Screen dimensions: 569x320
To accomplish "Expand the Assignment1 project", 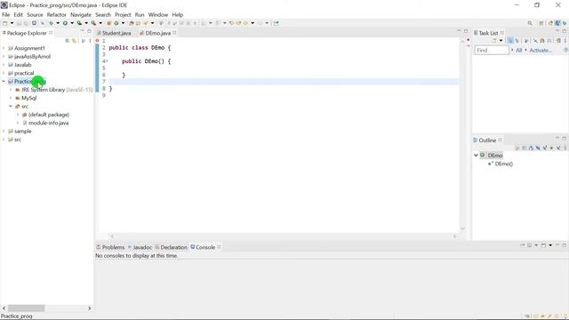I will 4,48.
